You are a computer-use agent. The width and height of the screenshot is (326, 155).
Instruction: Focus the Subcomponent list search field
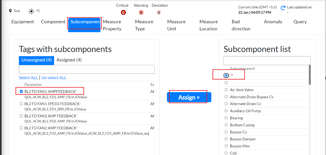267,61
